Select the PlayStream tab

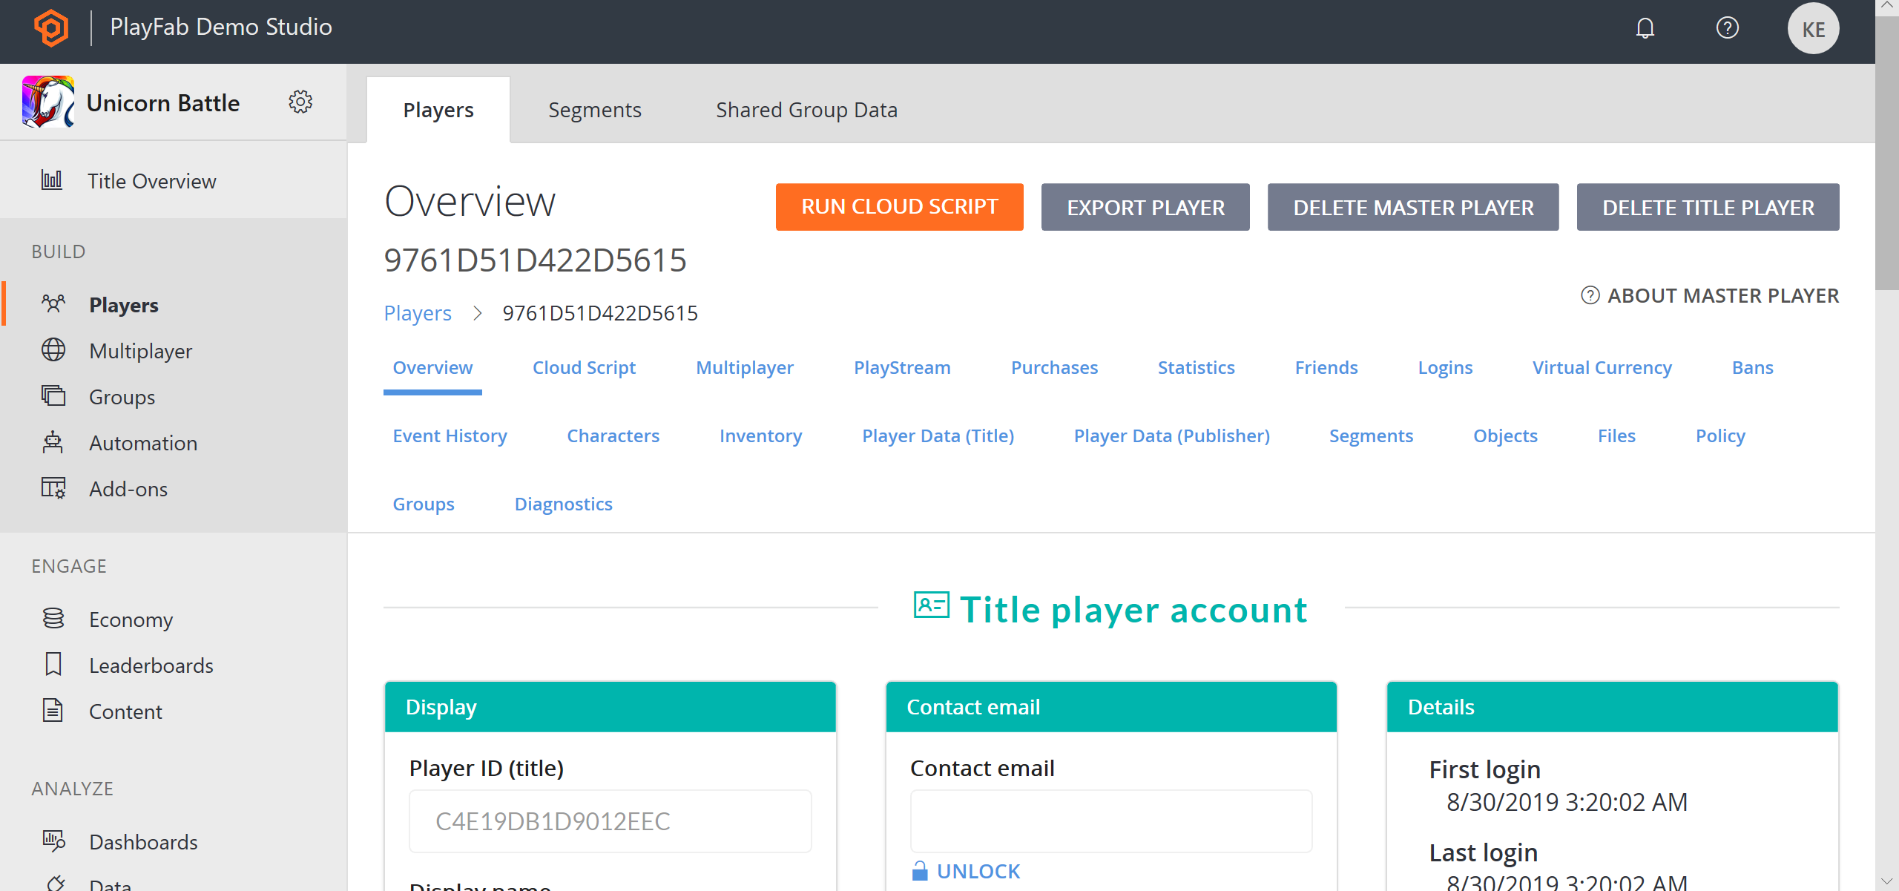(x=901, y=366)
